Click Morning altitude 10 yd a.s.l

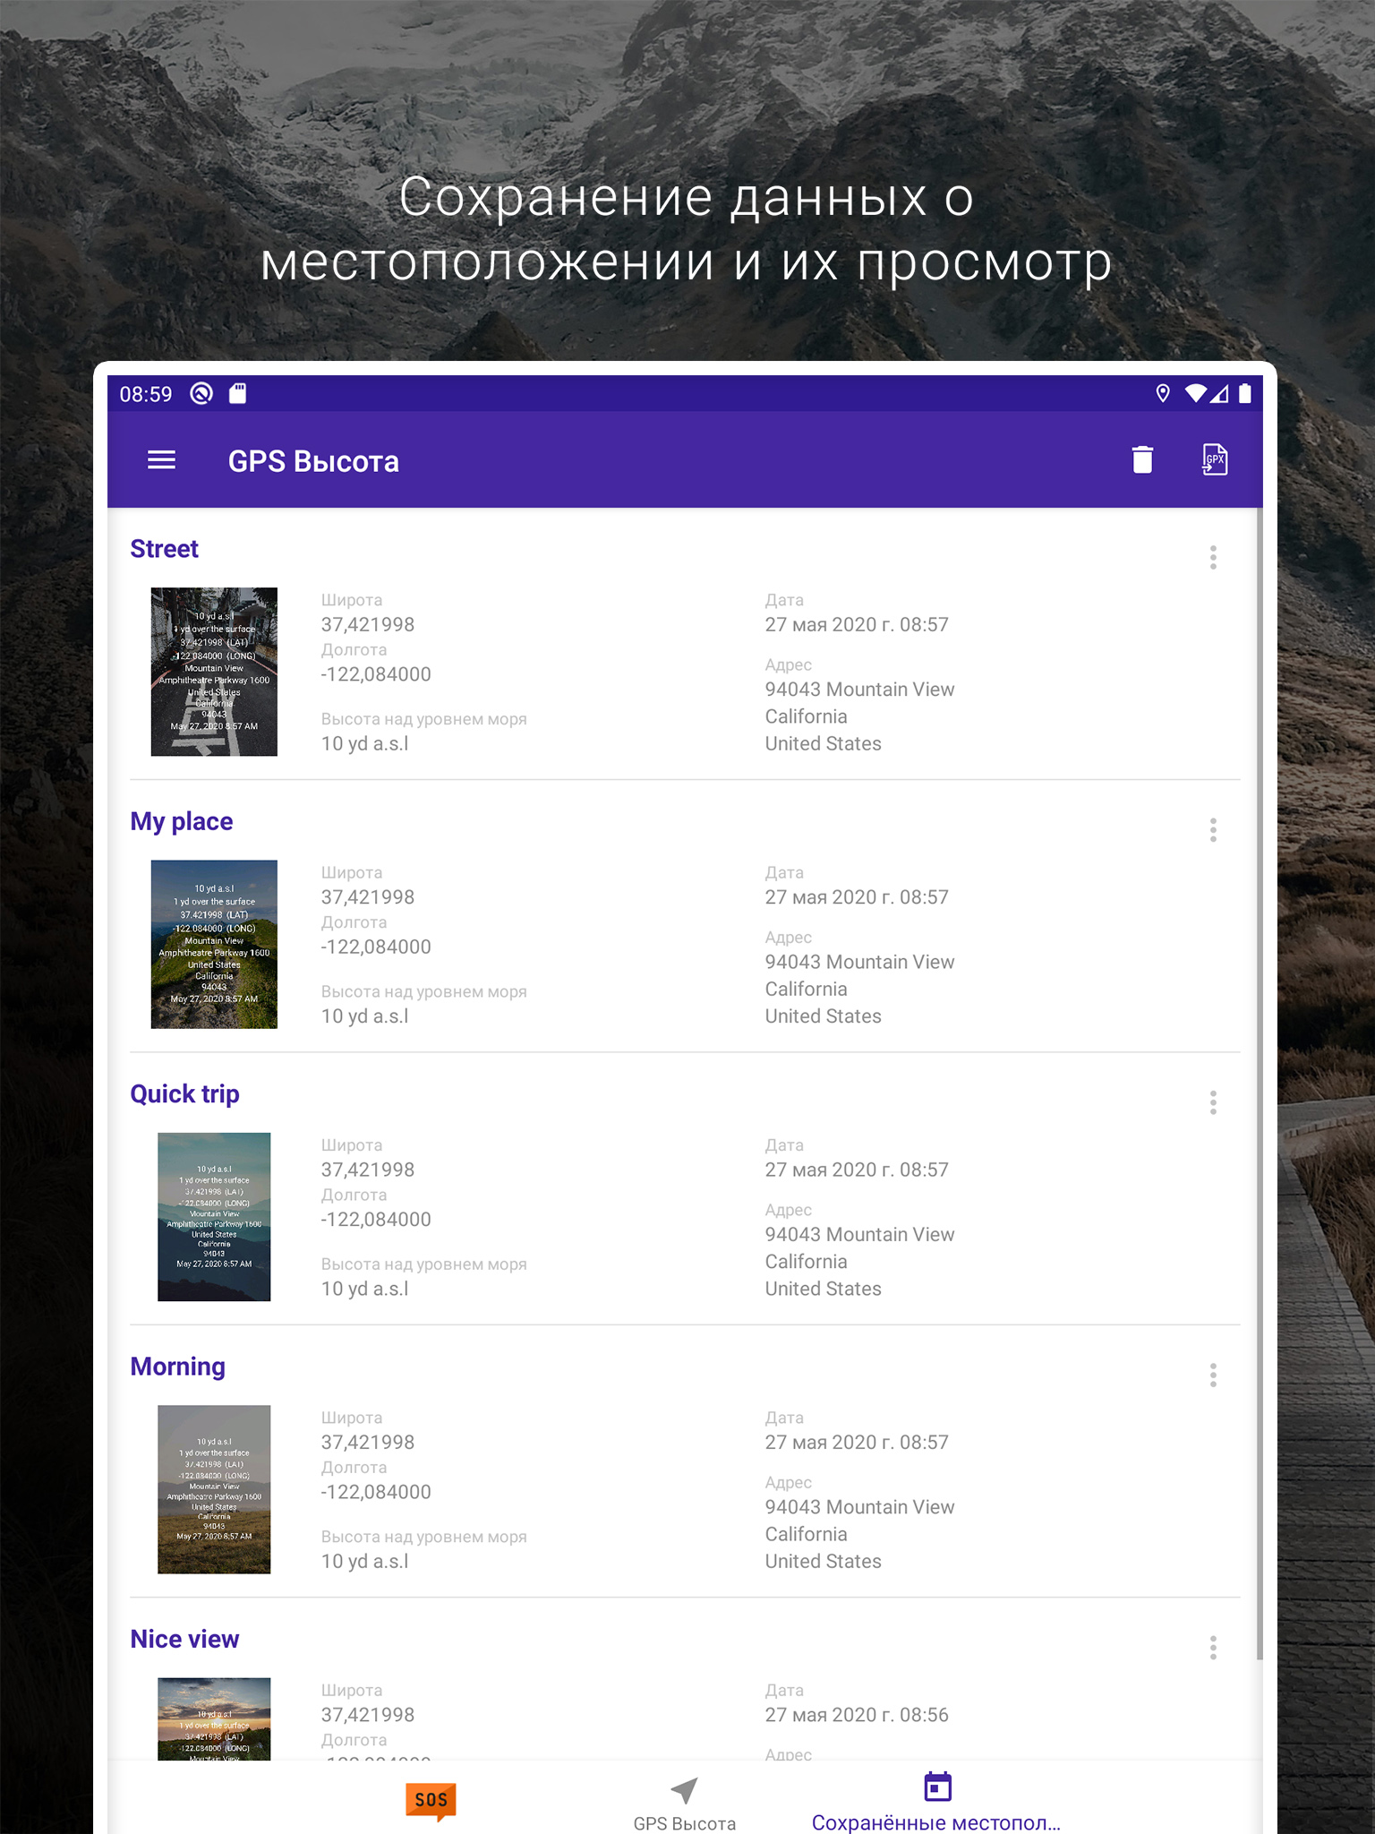[365, 1561]
